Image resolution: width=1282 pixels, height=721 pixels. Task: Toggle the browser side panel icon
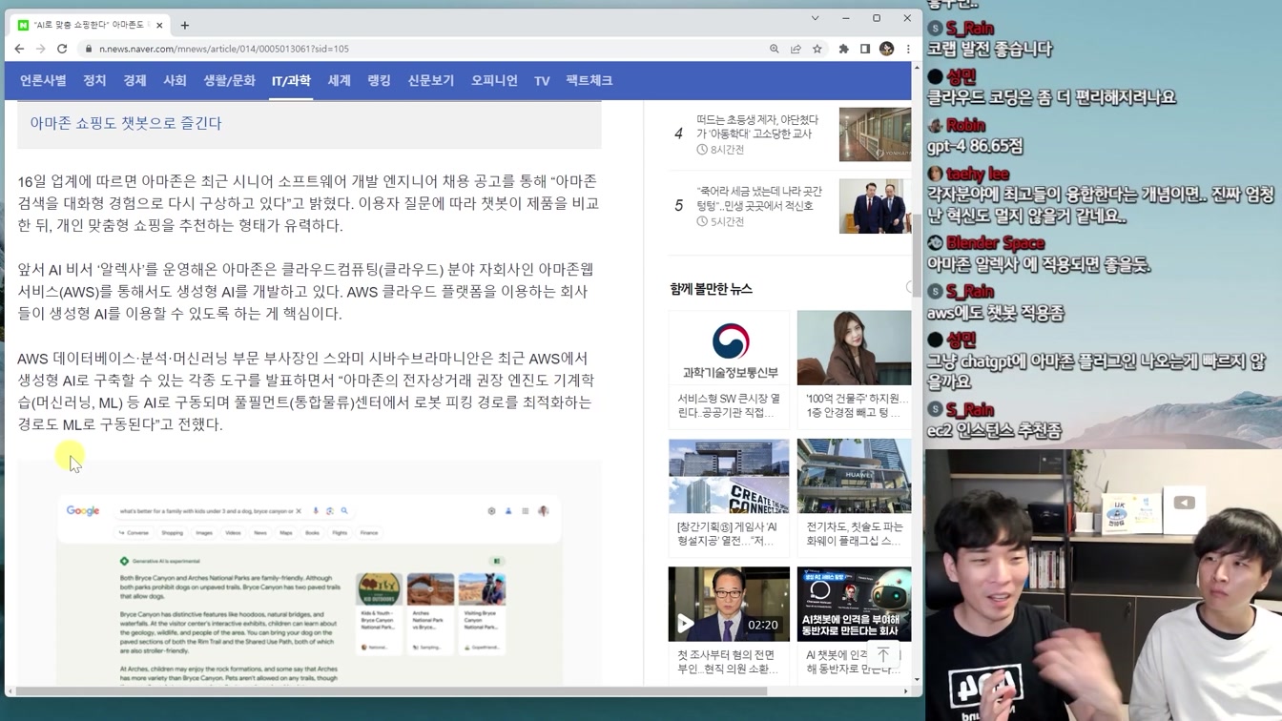point(865,49)
